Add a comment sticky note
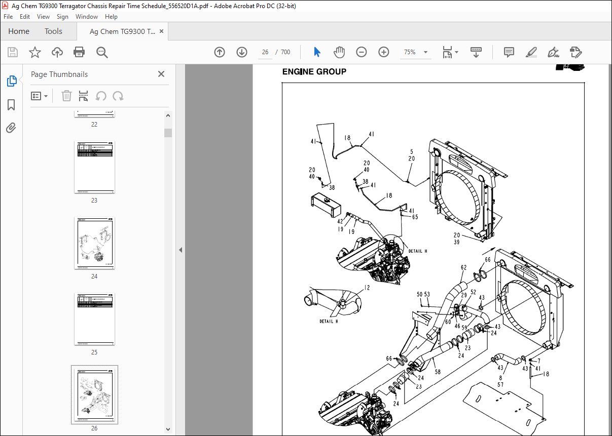 509,52
